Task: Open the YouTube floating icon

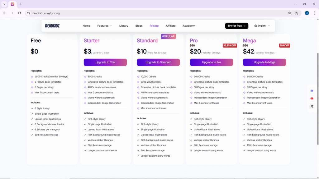Action: [312, 99]
